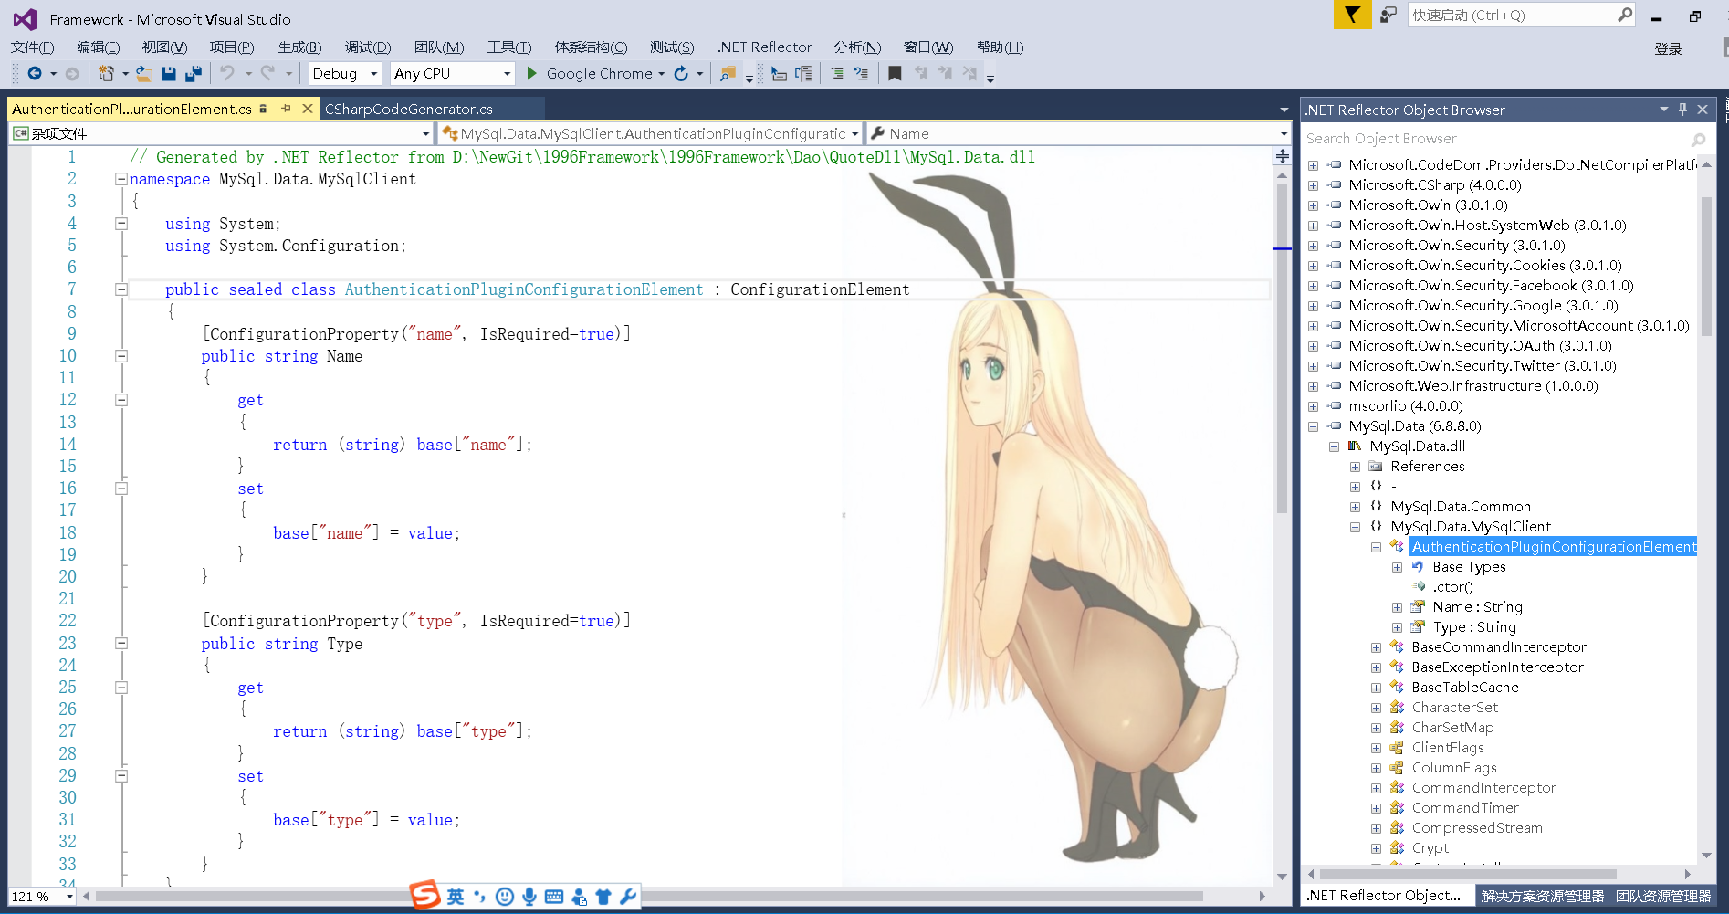Viewport: 1729px width, 914px height.
Task: Open the IME wrench settings icon
Action: tap(628, 897)
